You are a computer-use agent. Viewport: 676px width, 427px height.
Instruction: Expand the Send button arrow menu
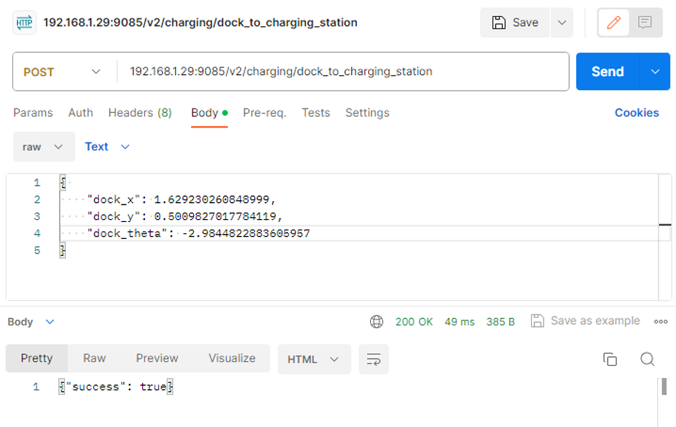[656, 72]
